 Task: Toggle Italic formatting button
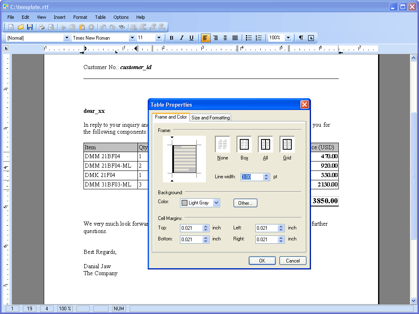182,38
